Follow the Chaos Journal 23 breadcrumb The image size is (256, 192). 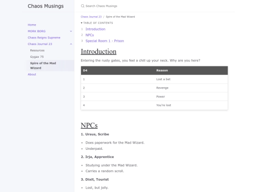coord(91,17)
